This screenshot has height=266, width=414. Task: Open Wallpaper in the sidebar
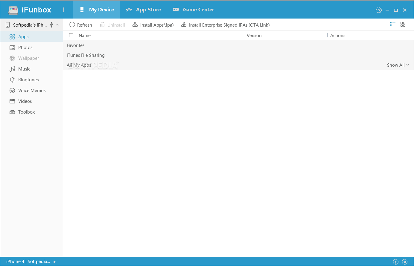click(31, 58)
